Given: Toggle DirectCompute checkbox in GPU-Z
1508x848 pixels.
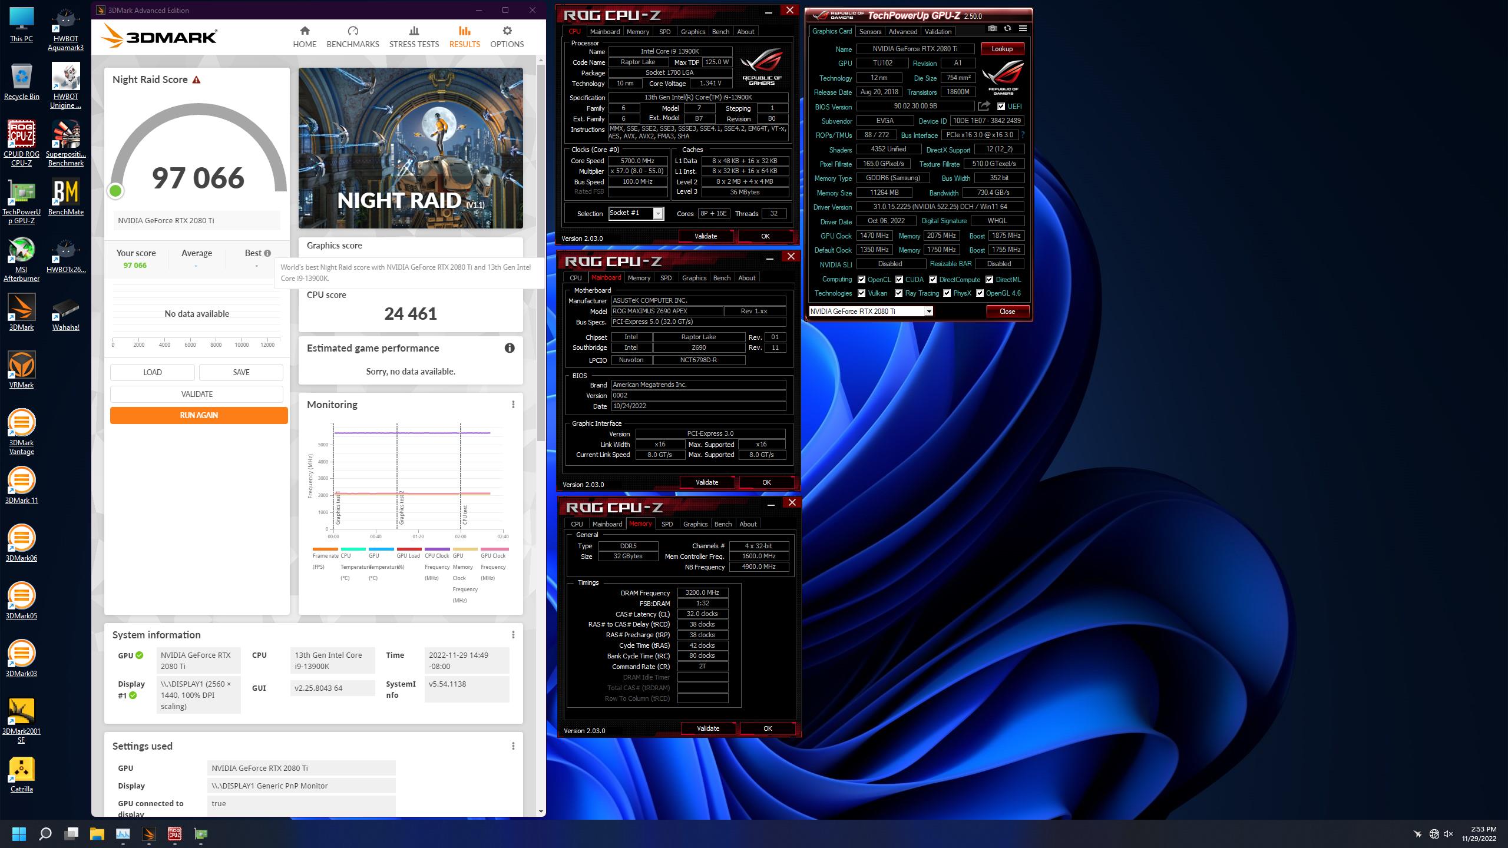Looking at the screenshot, I should coord(932,280).
